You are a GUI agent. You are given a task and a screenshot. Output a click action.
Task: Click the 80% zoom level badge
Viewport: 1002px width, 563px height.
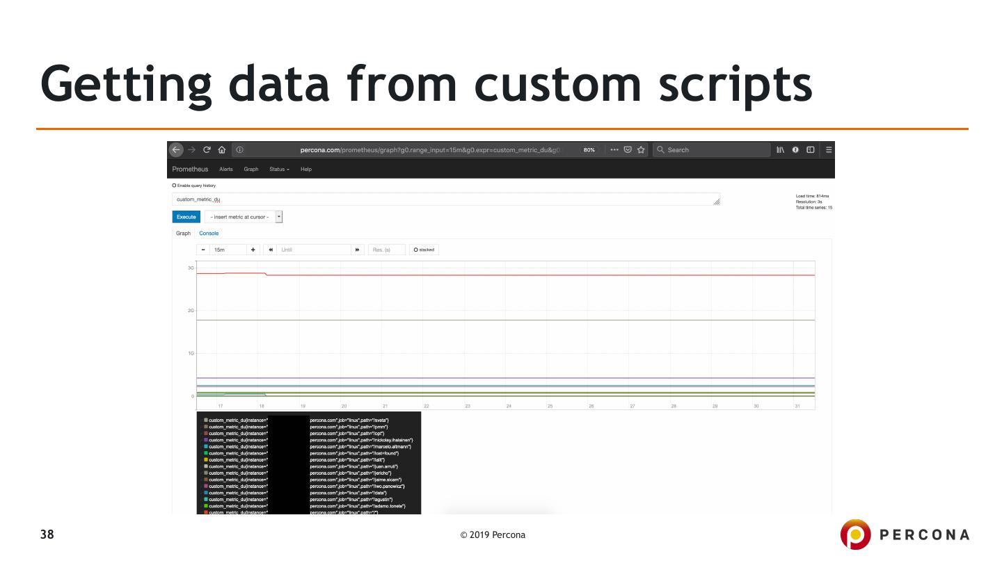coord(589,149)
